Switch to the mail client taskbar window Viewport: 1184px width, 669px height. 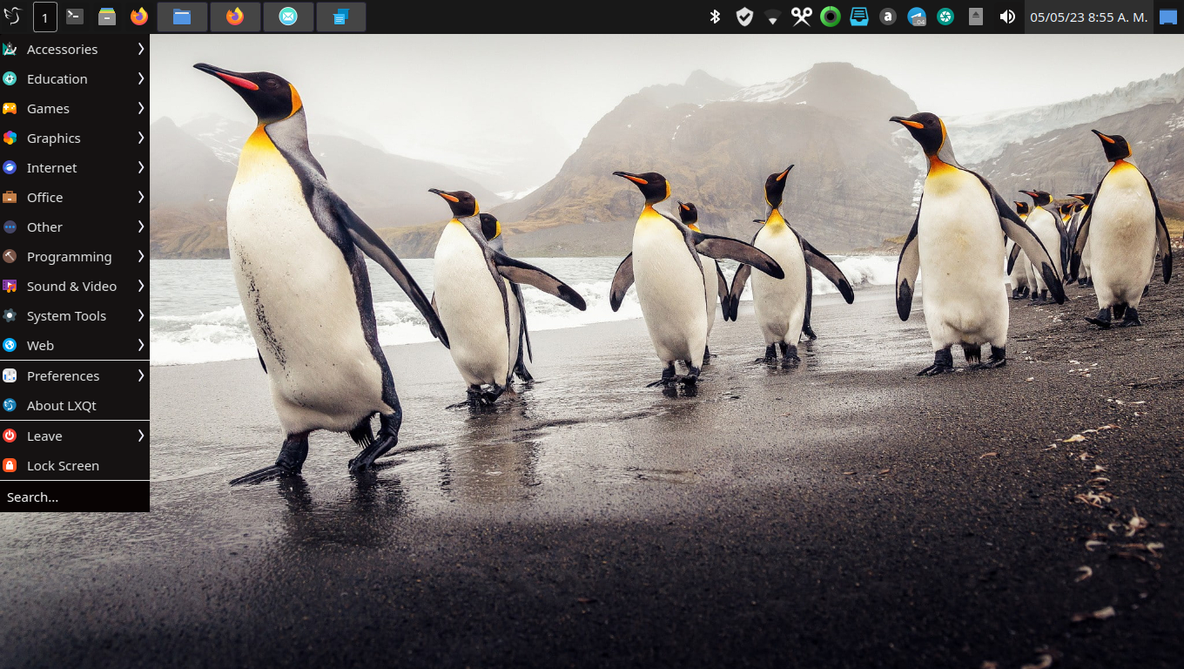click(288, 17)
